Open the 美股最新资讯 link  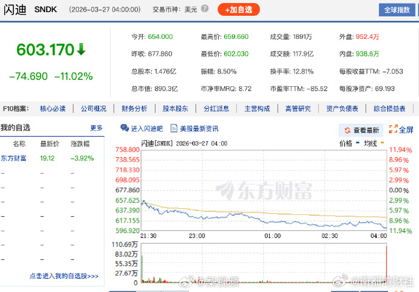click(x=199, y=129)
